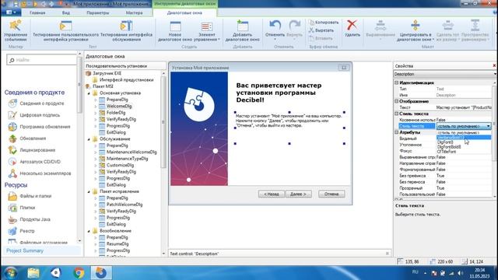
Task: Click the RU language indicator
Action: pyautogui.click(x=415, y=272)
